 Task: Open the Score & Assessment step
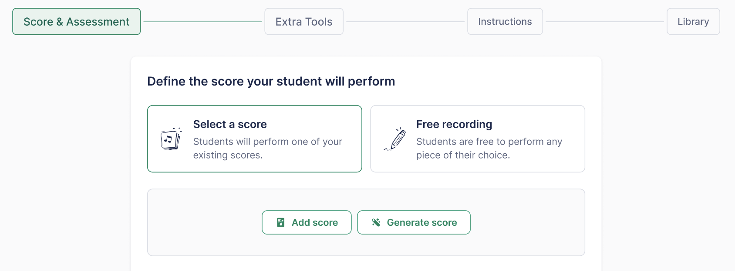(76, 21)
